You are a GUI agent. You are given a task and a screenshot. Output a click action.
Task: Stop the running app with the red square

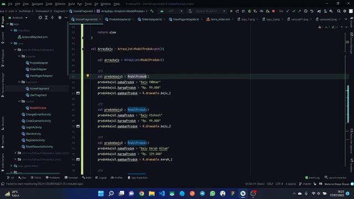(x=273, y=11)
